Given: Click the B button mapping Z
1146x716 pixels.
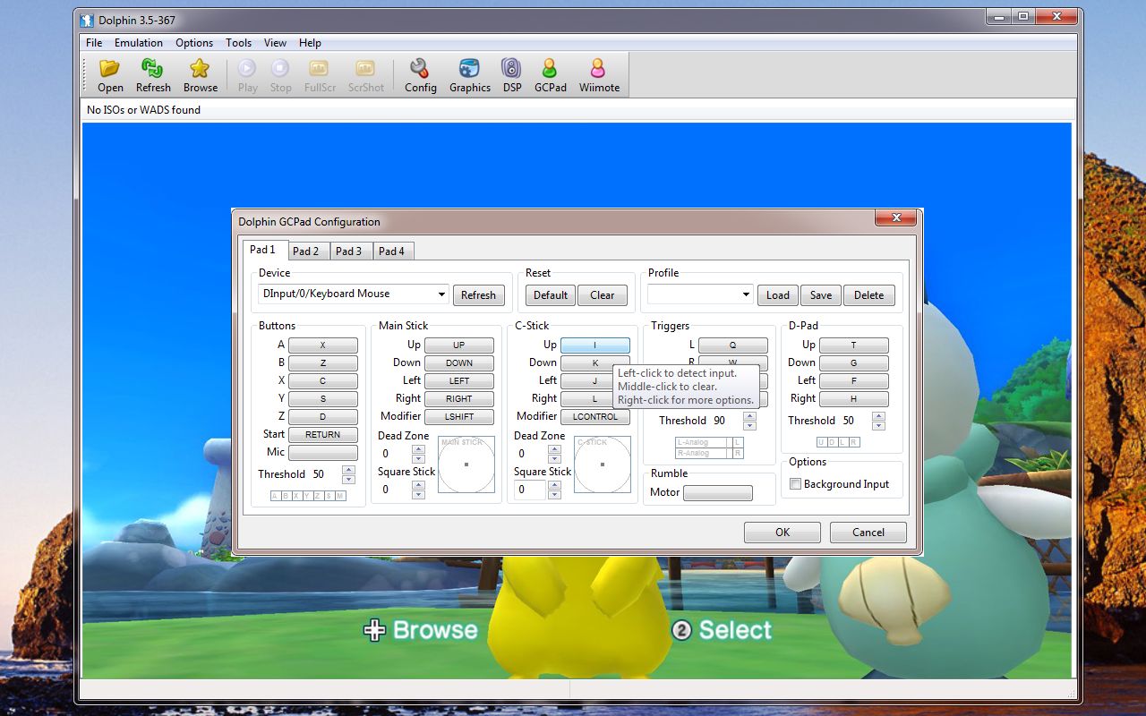Looking at the screenshot, I should point(323,363).
